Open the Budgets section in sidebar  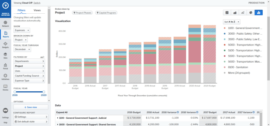[x=6, y=45]
